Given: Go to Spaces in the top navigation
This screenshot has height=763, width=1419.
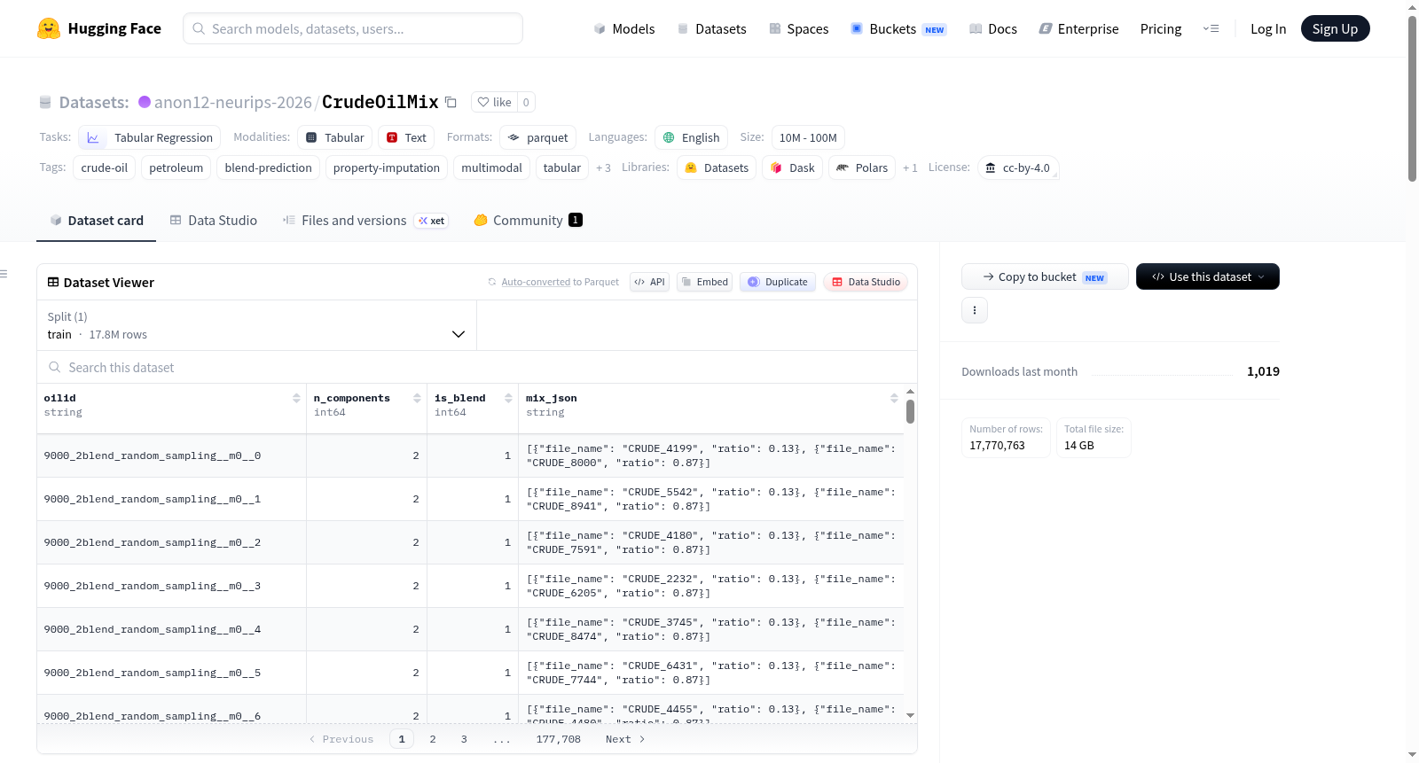Looking at the screenshot, I should coord(799,28).
